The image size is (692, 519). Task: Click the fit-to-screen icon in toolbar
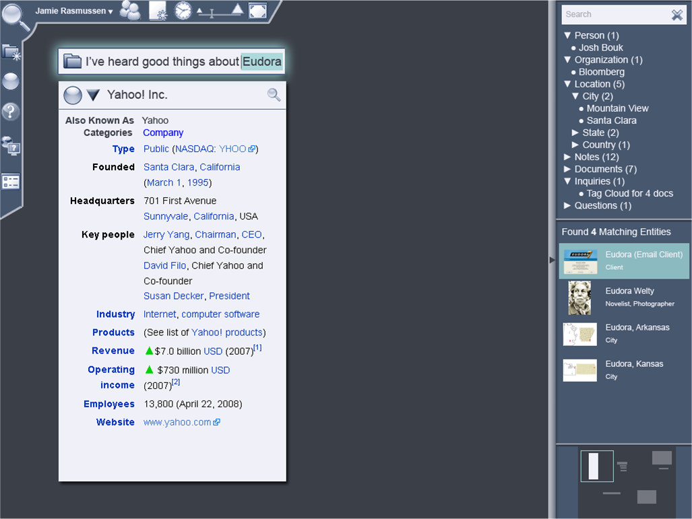tap(258, 11)
